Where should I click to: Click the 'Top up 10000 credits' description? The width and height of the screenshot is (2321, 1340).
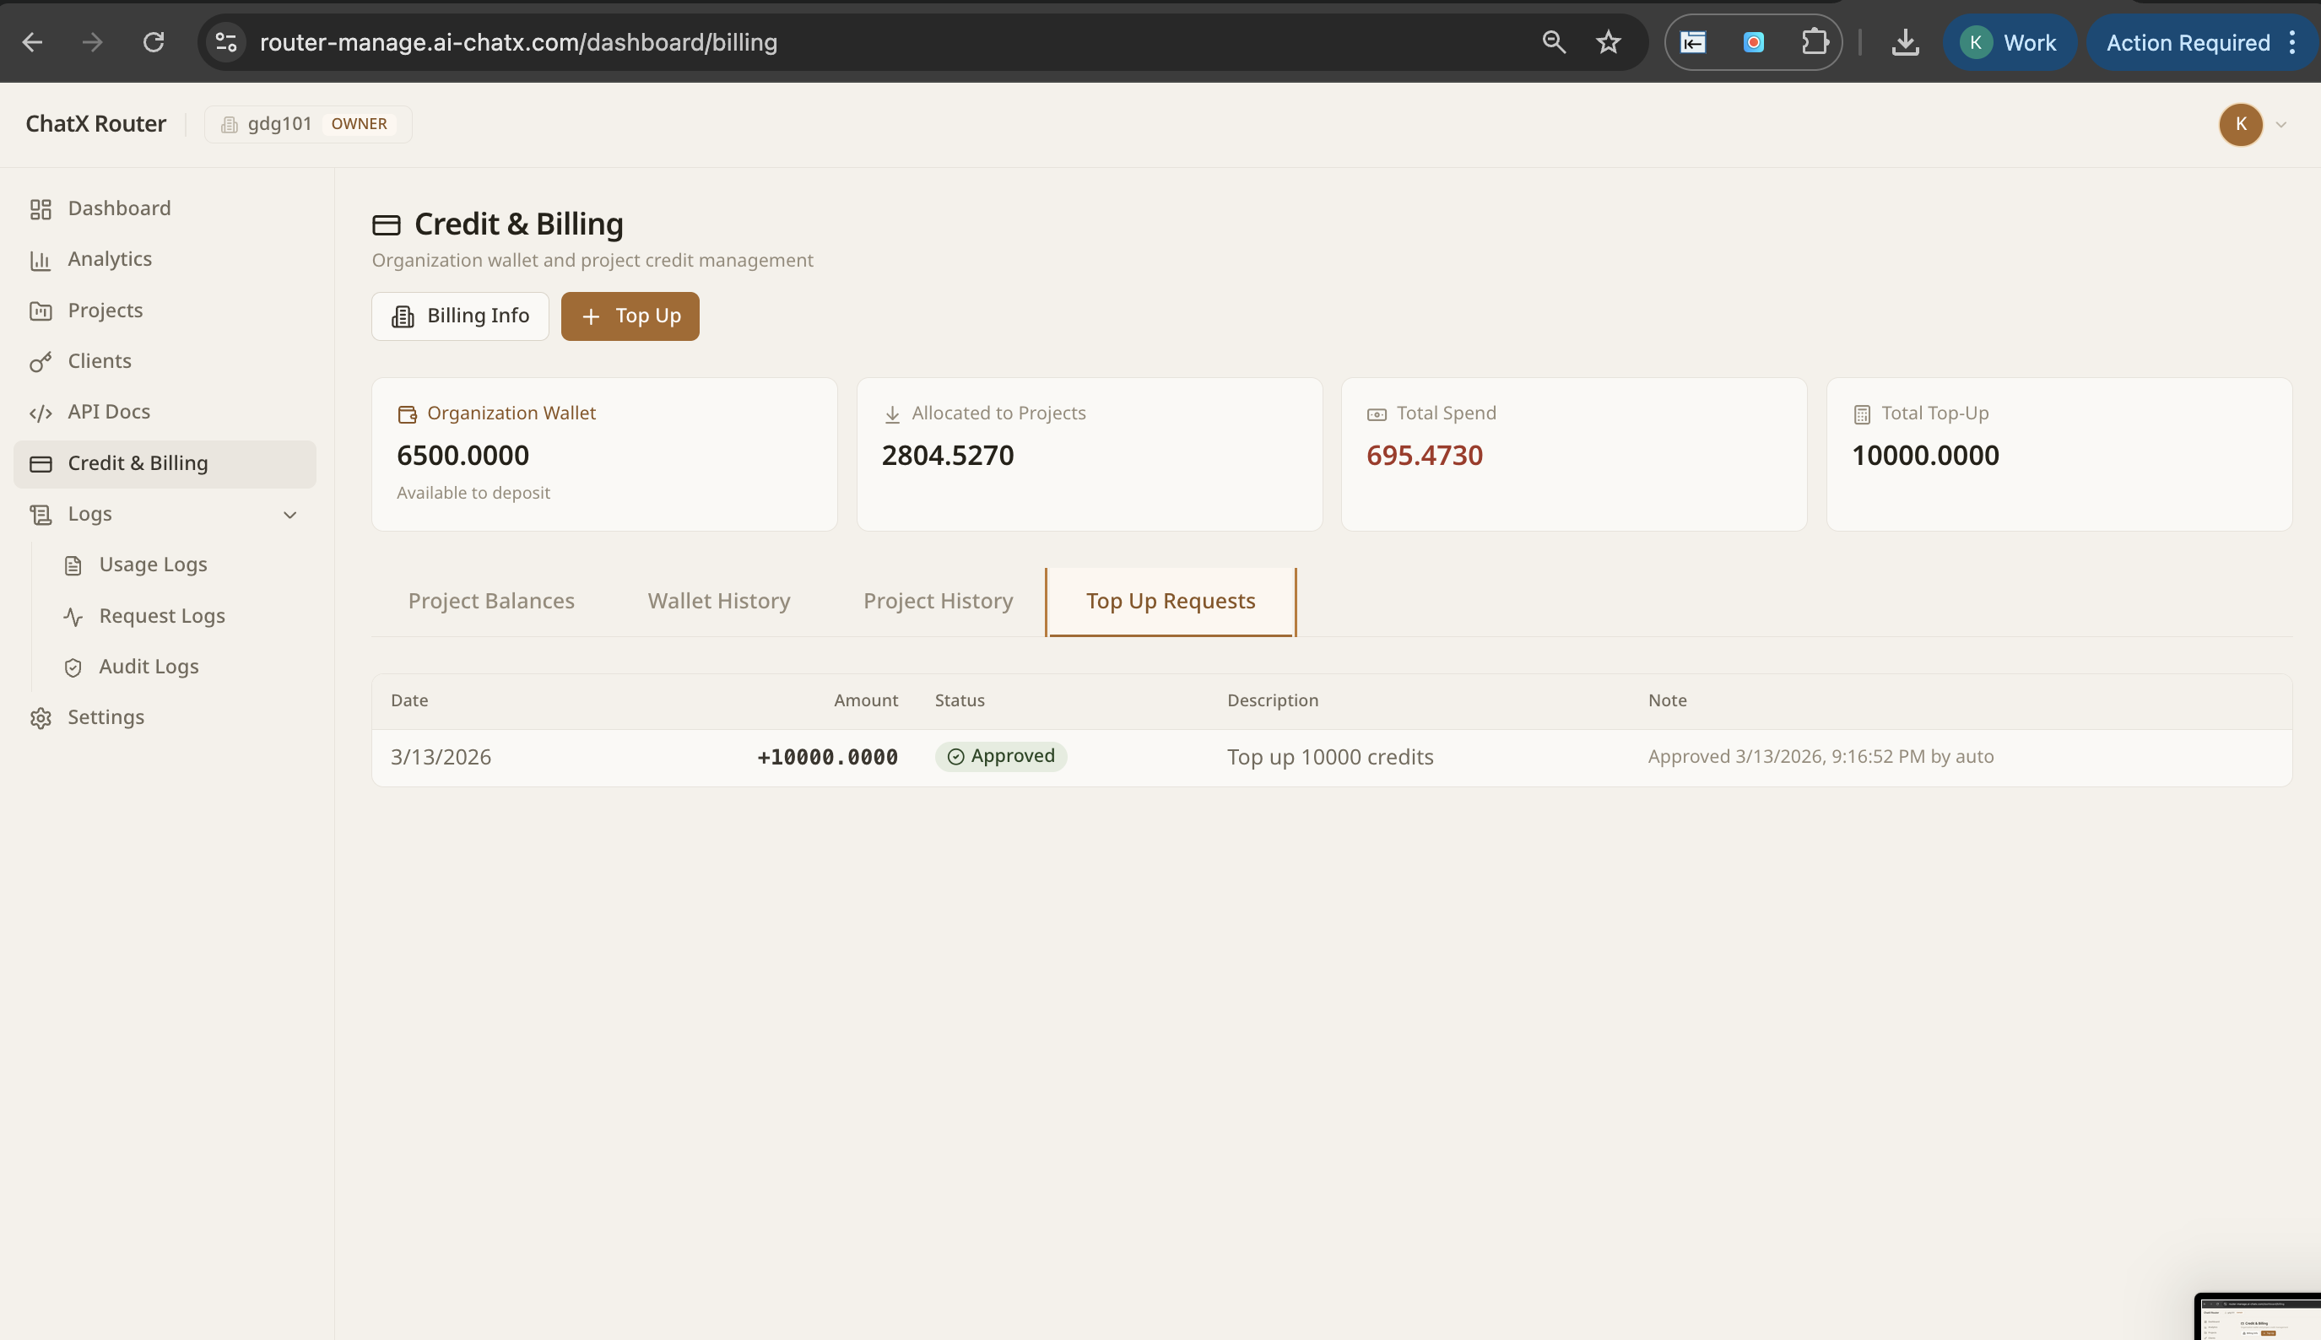(1330, 757)
